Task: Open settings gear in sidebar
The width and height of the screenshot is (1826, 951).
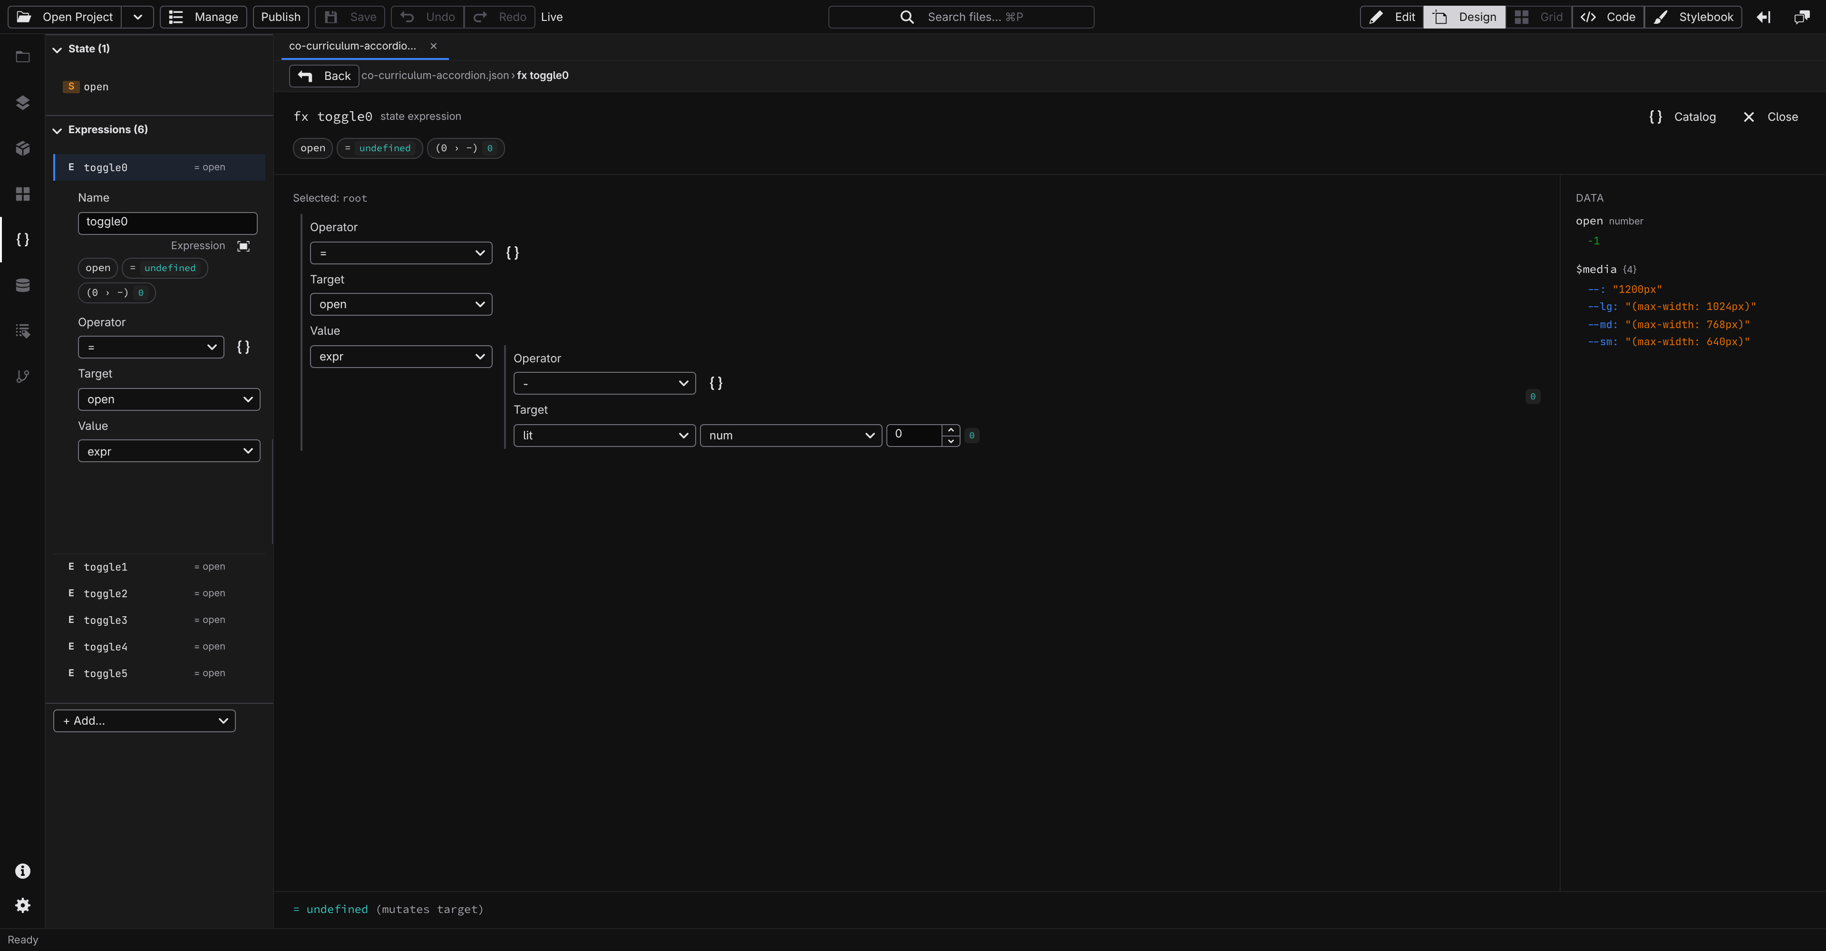Action: point(23,905)
